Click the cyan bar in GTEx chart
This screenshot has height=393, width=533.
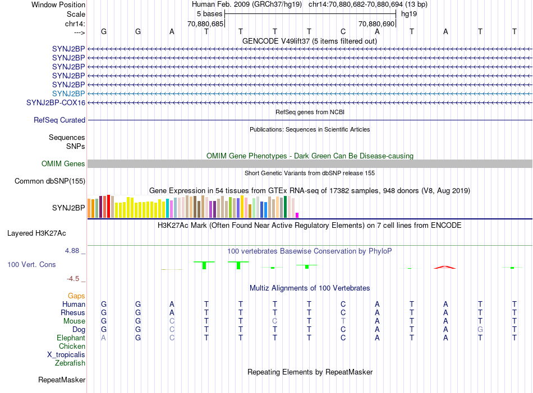click(x=167, y=208)
